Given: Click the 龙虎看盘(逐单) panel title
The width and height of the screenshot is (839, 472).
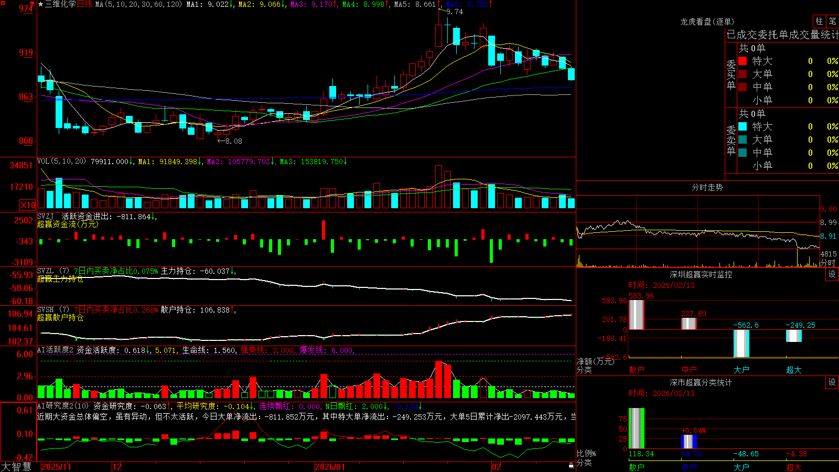Looking at the screenshot, I should point(707,22).
